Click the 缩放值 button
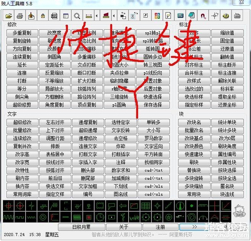The height and width of the screenshot is (241, 251). point(227,33)
